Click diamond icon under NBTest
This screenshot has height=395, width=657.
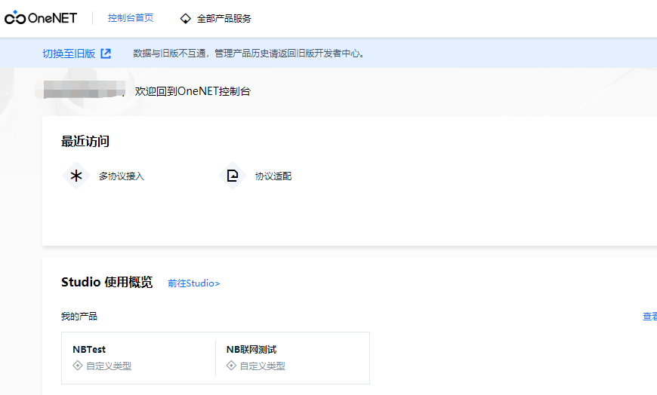[78, 366]
